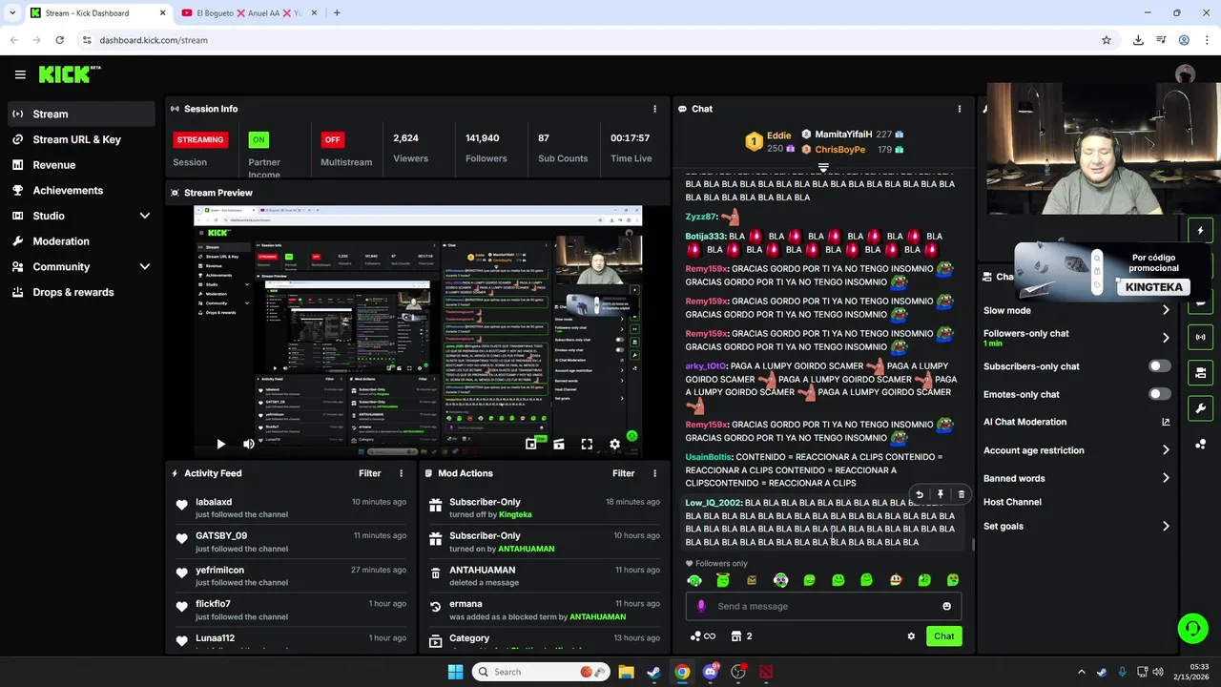Click the Send a message field
The image size is (1221, 687).
pyautogui.click(x=822, y=606)
